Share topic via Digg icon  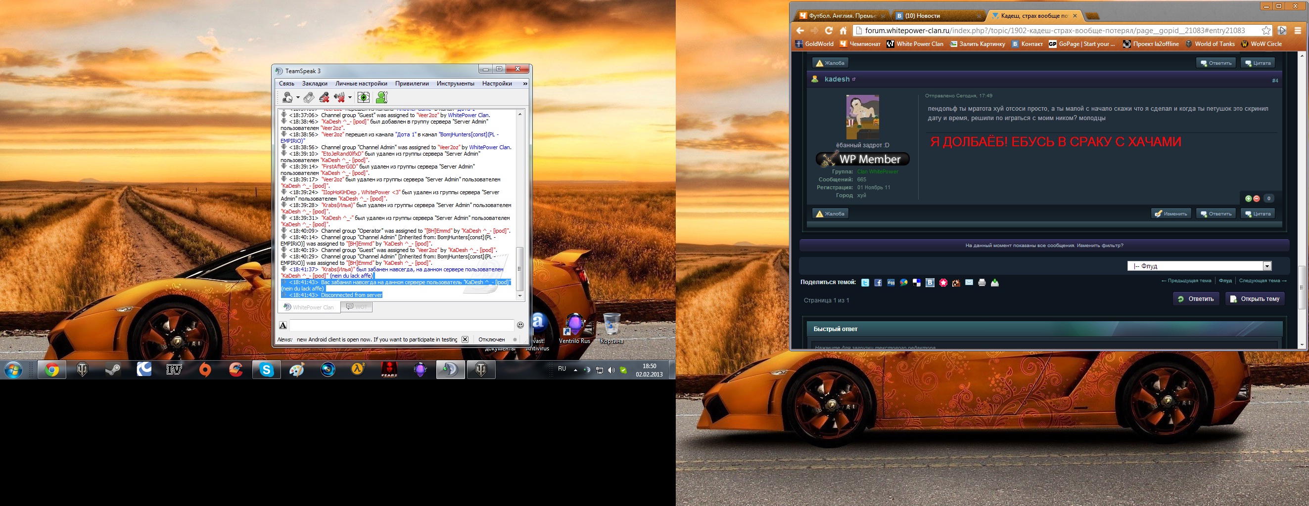click(891, 283)
